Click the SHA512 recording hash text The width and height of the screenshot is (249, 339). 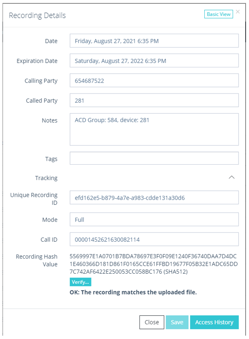pyautogui.click(x=154, y=264)
